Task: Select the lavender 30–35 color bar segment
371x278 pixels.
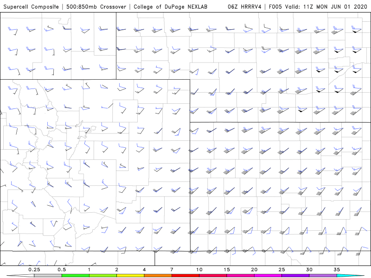Action: click(x=323, y=276)
